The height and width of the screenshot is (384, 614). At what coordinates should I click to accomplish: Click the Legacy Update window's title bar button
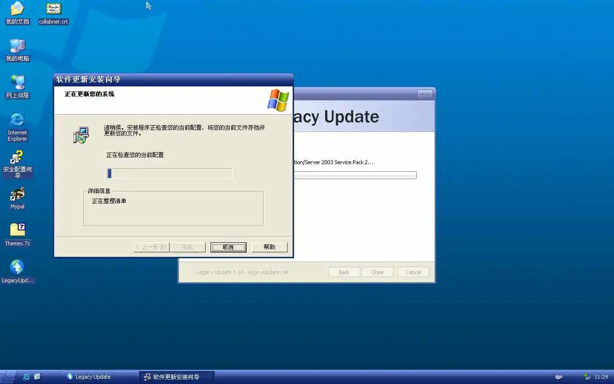coord(425,94)
